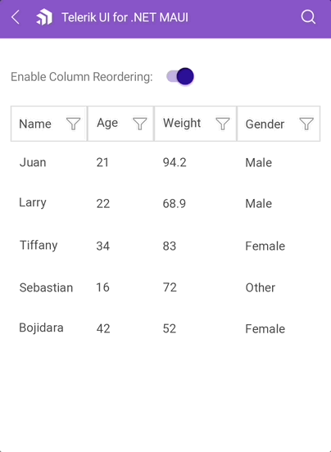
Task: Click the Other gender cell
Action: (261, 287)
